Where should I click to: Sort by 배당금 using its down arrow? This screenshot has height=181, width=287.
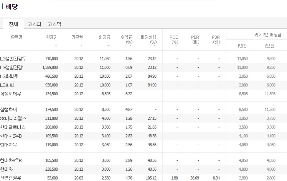coord(109,46)
